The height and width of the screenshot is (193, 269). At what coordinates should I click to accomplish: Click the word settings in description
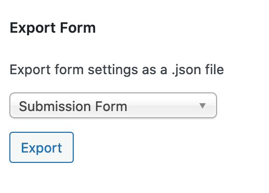113,70
